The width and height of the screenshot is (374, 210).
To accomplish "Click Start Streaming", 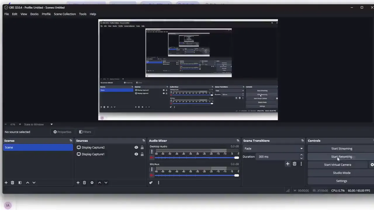I will pyautogui.click(x=342, y=148).
